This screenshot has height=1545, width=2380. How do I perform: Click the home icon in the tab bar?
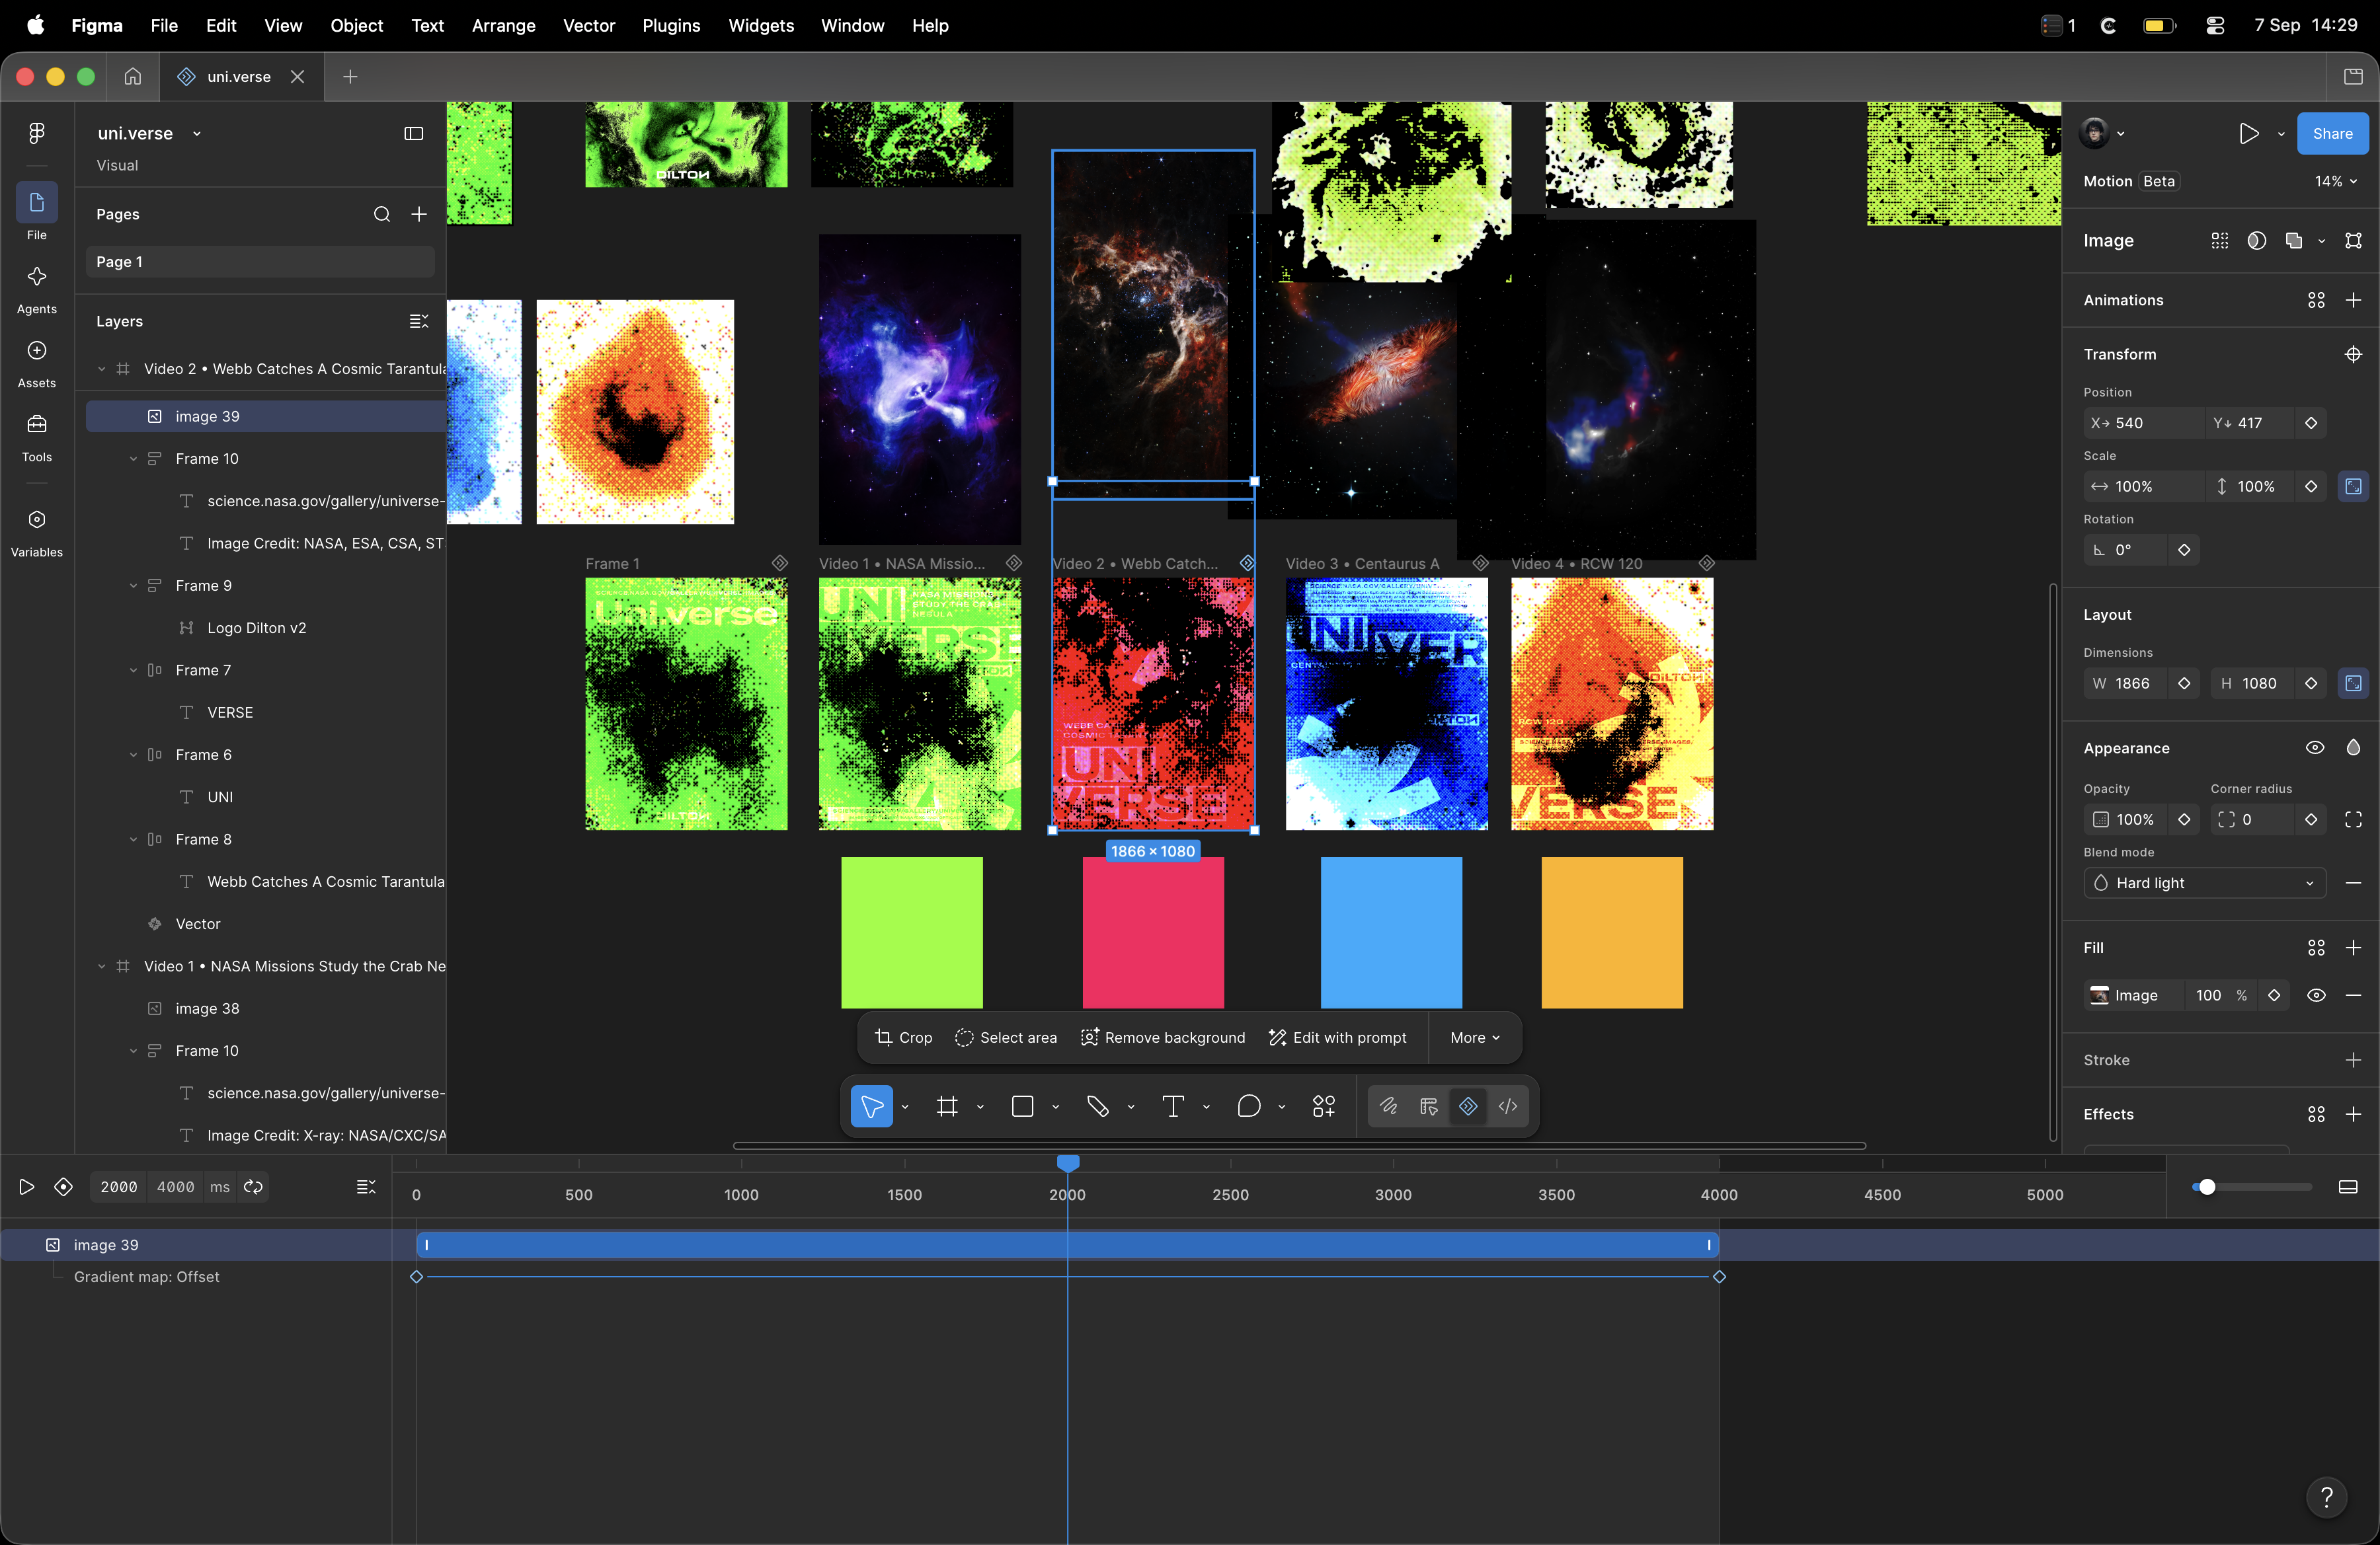click(x=133, y=77)
